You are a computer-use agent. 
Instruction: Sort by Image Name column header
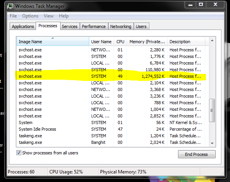53,42
